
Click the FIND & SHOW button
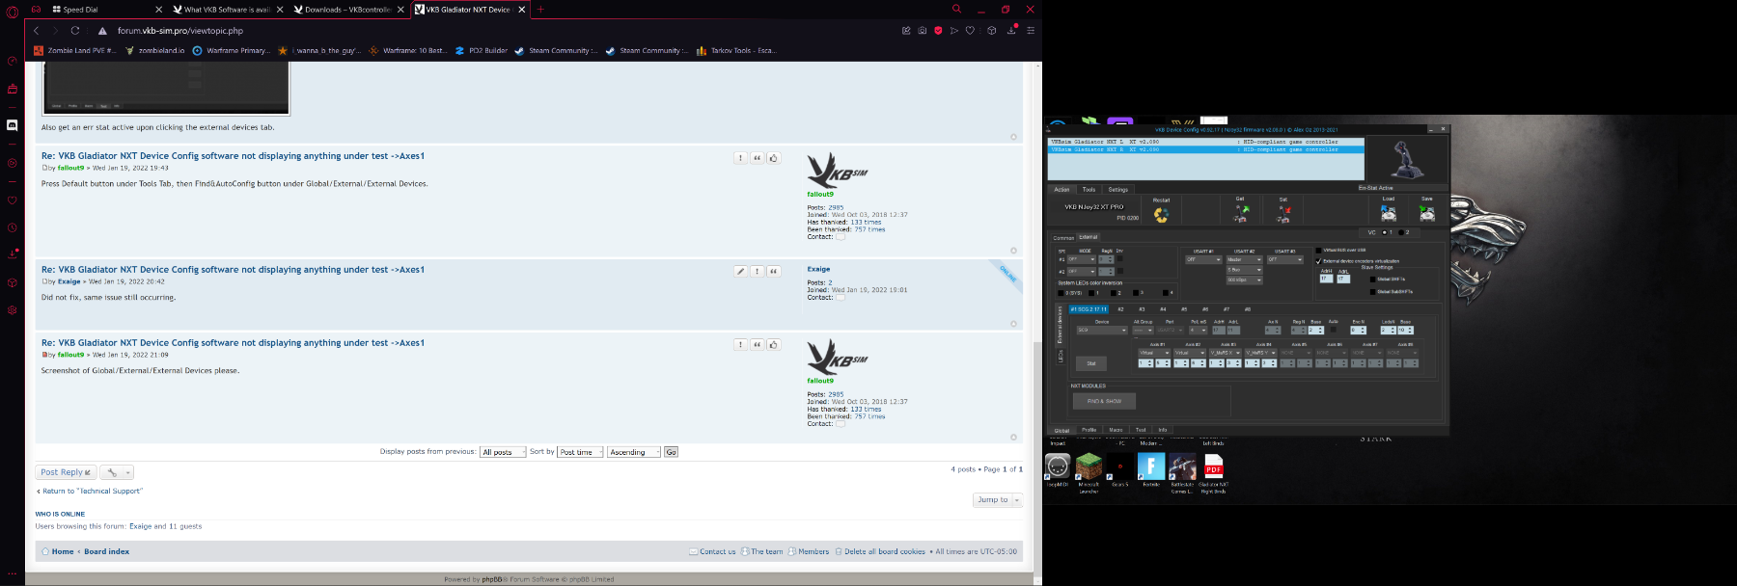[1104, 401]
